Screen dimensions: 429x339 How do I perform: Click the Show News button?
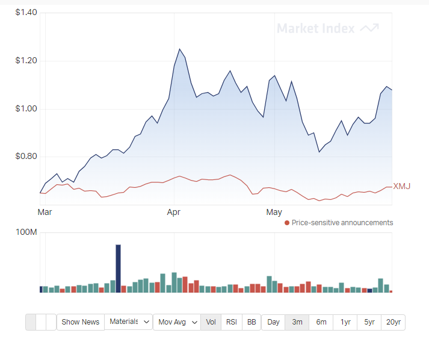81,322
